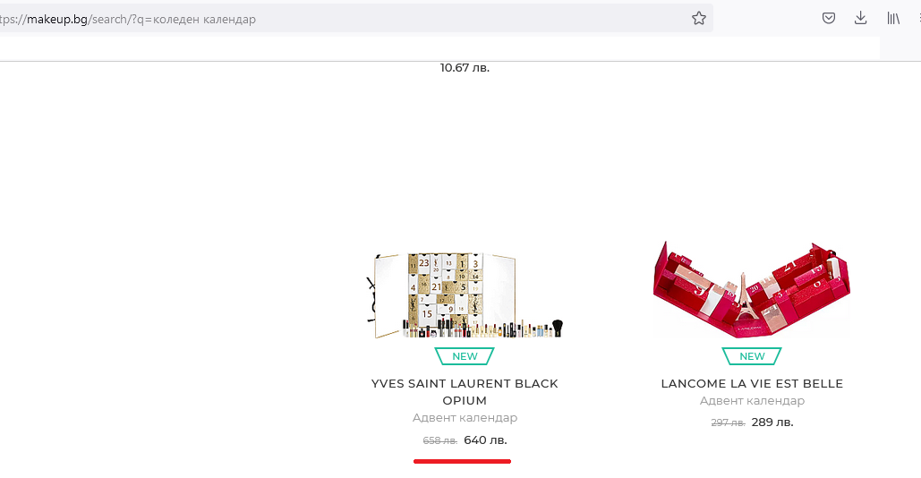
Task: Click the crossed-out 297 лв. old price
Action: (x=728, y=423)
